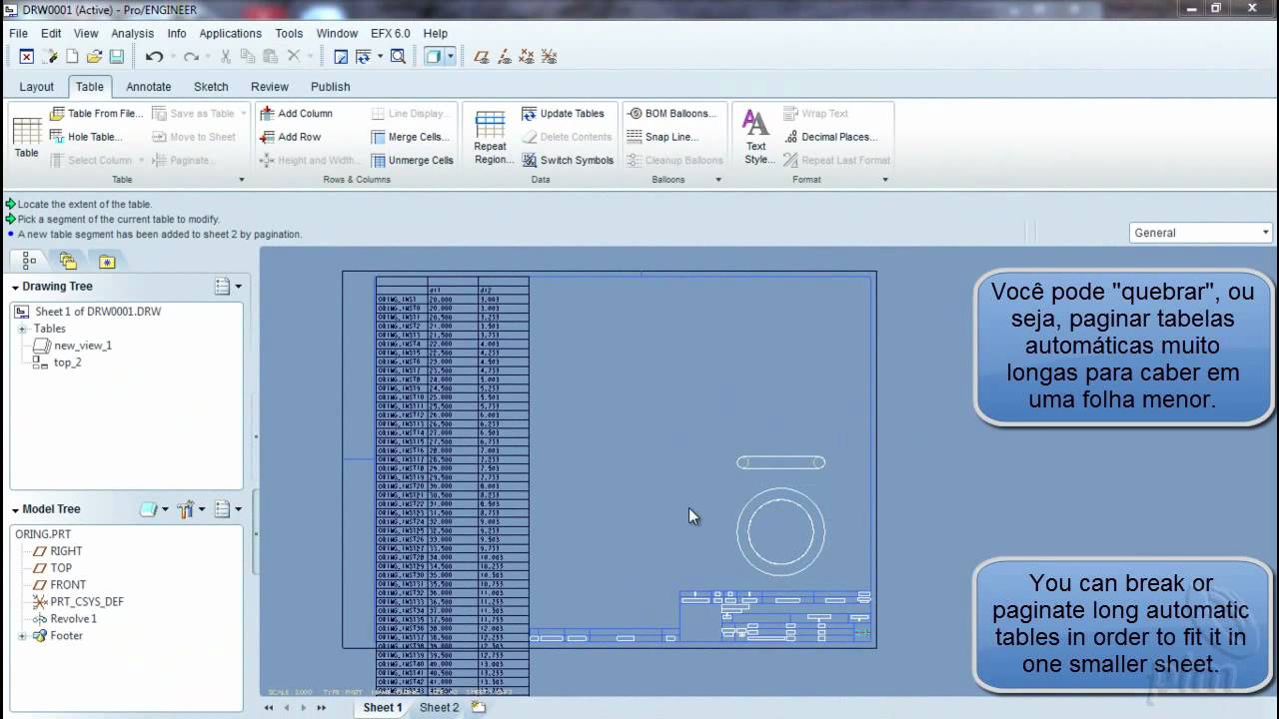Open the Analysis menu
The image size is (1279, 719).
(x=133, y=33)
